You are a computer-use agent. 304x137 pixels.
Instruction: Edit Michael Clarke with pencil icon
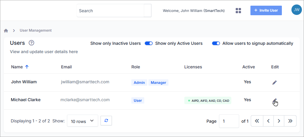pyautogui.click(x=275, y=101)
